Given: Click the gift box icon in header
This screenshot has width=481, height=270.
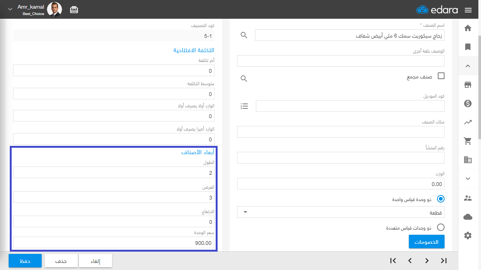Looking at the screenshot, I should pos(74,10).
